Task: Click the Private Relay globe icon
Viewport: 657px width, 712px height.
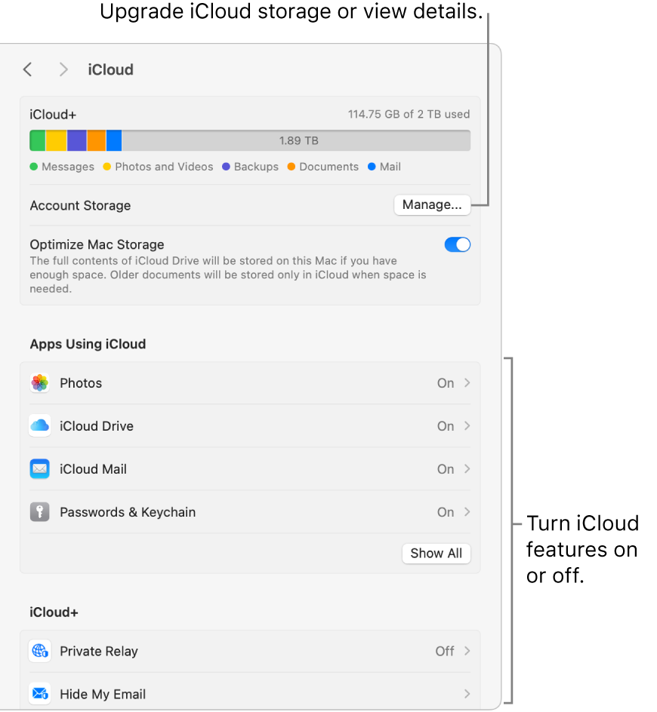Action: point(39,651)
